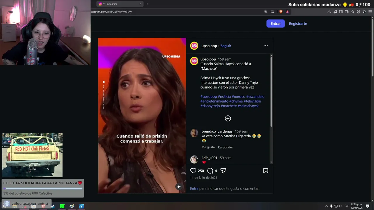Image resolution: width=374 pixels, height=210 pixels.
Task: Open the Brave Rewards triangle icon
Action: 288,12
